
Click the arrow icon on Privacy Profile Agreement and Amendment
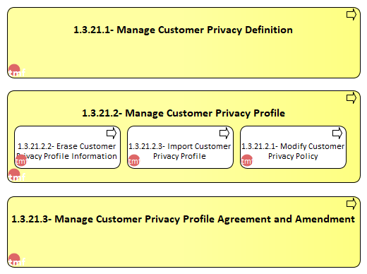351,204
